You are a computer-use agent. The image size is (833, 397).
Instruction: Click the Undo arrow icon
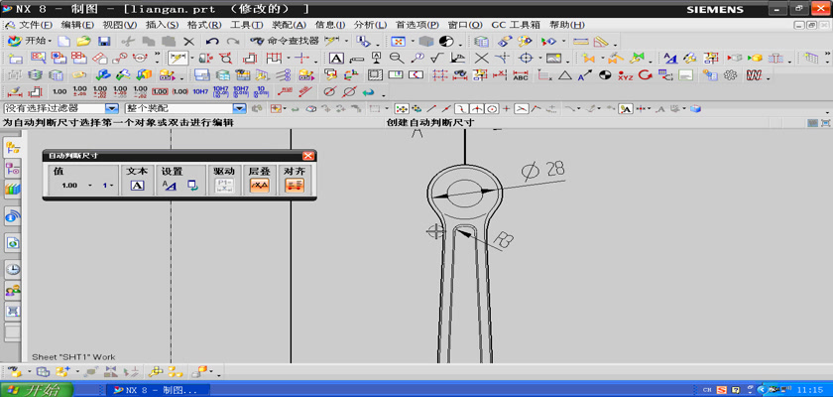coord(212,41)
